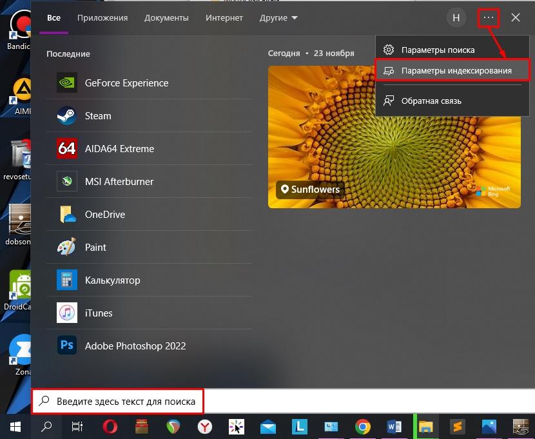Launch Opera browser from taskbar
This screenshot has height=439, width=535.
point(110,426)
